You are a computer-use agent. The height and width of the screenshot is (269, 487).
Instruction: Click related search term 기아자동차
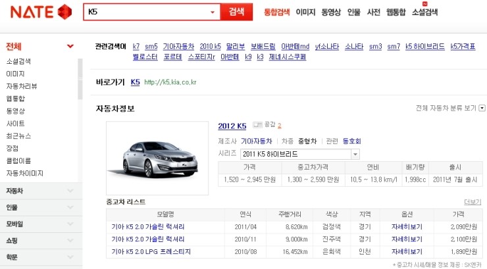(x=178, y=47)
